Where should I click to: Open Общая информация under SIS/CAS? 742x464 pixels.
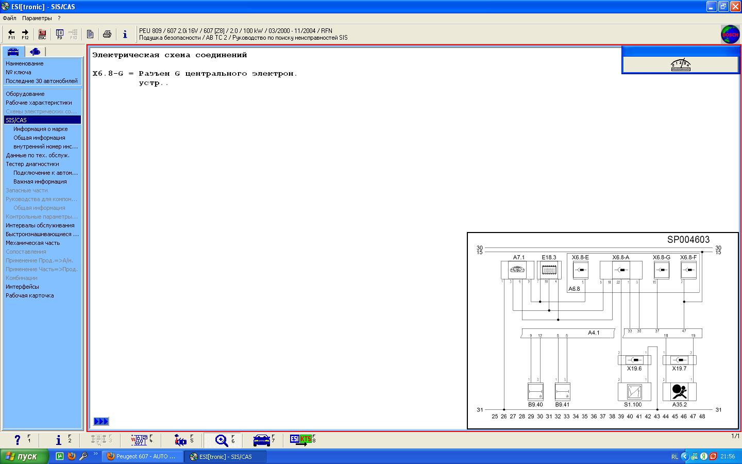40,138
